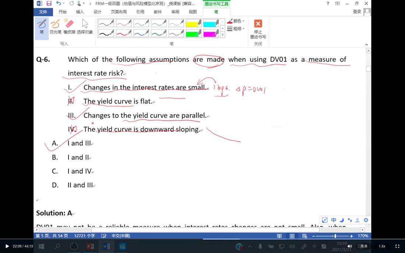The image size is (405, 253).
Task: Choose the green highlighter swatch
Action: point(194,33)
